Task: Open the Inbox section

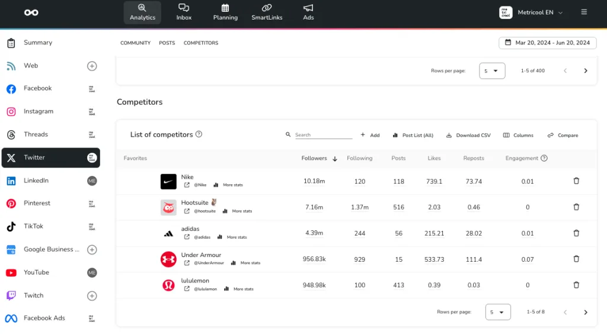Action: click(x=184, y=12)
